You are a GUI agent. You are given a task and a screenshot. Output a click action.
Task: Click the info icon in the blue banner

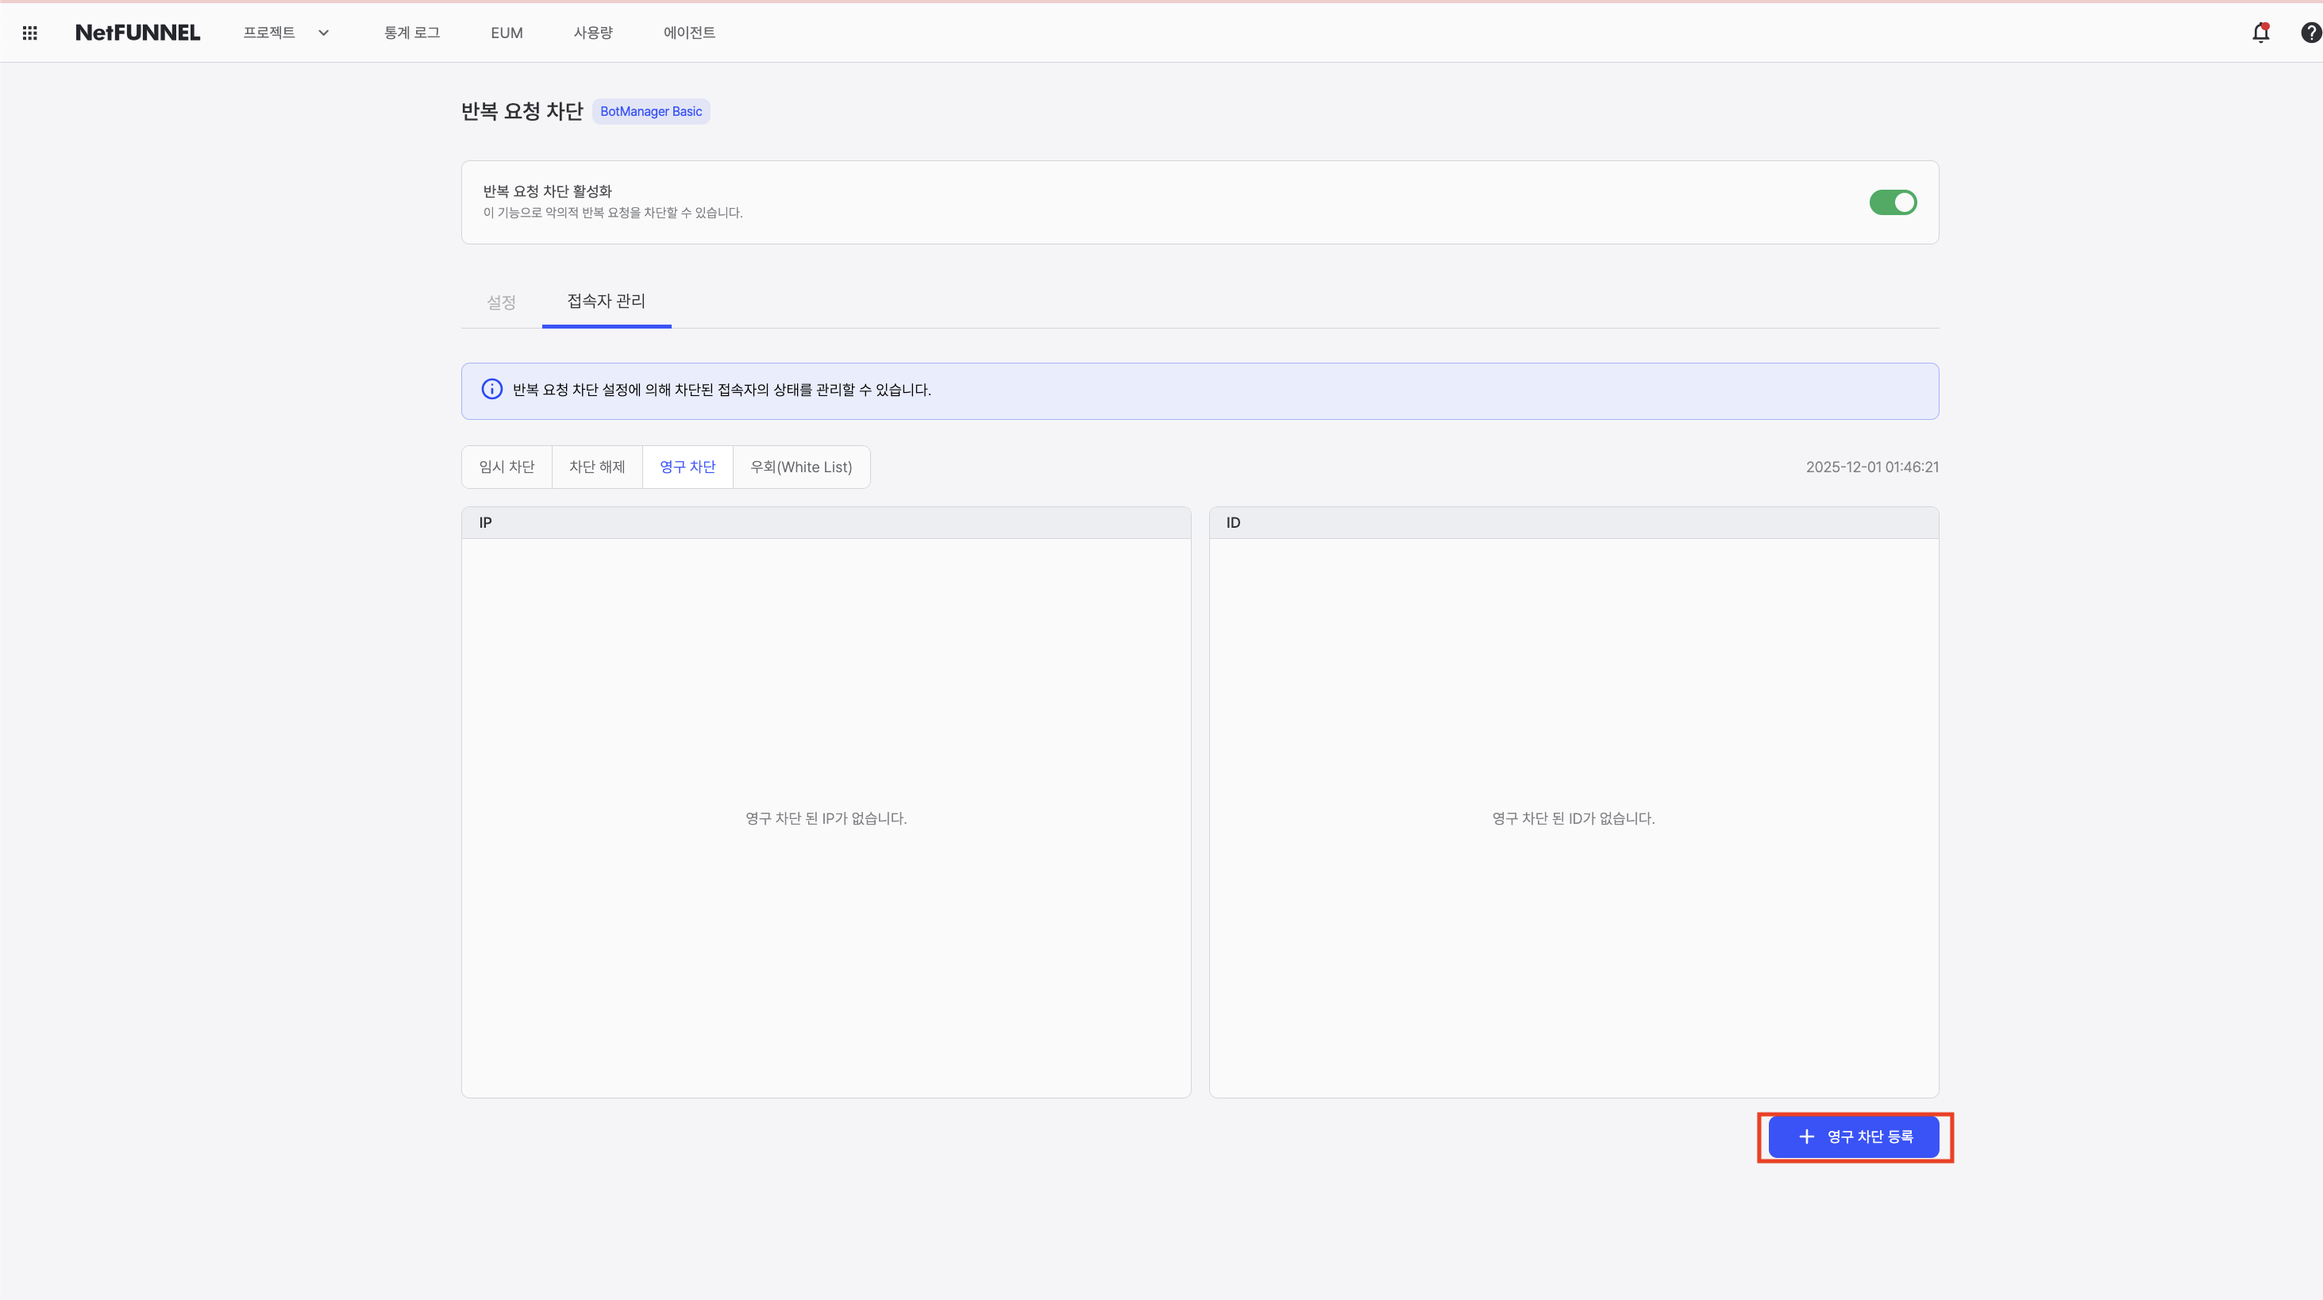point(491,390)
